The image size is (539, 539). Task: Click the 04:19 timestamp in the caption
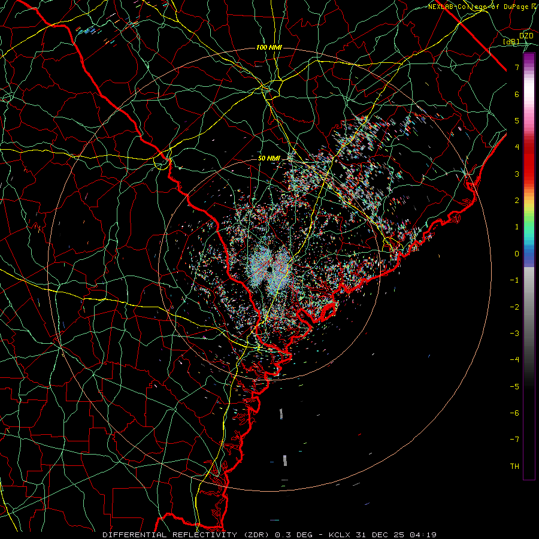point(423,535)
